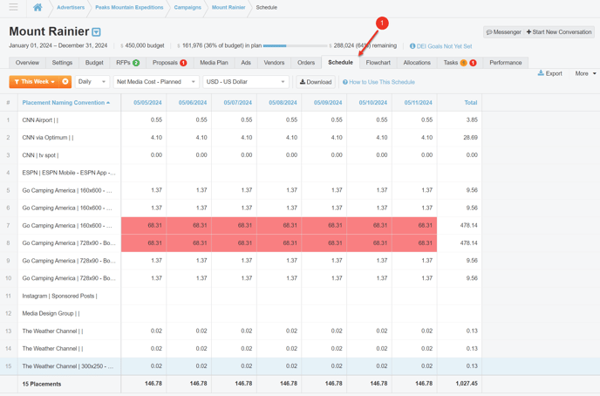This screenshot has height=396, width=600.
Task: Go to Advertisers breadcrumb
Action: [71, 7]
